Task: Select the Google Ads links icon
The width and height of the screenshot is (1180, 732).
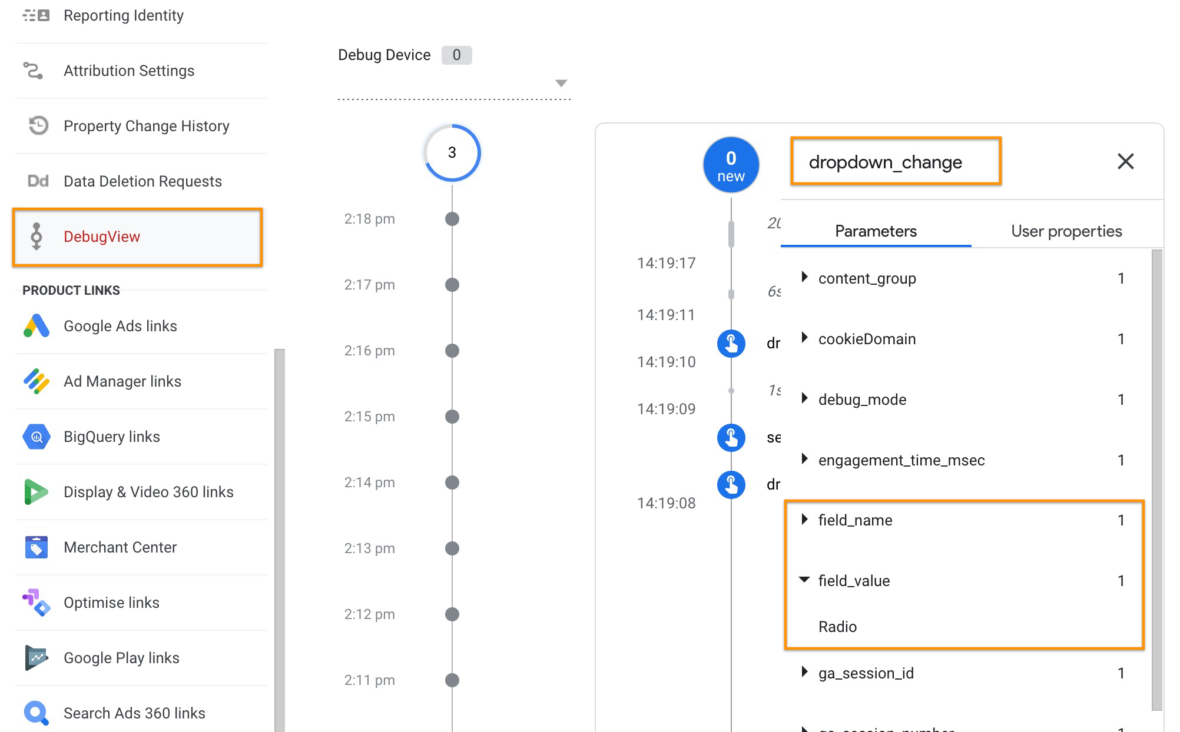Action: click(37, 325)
